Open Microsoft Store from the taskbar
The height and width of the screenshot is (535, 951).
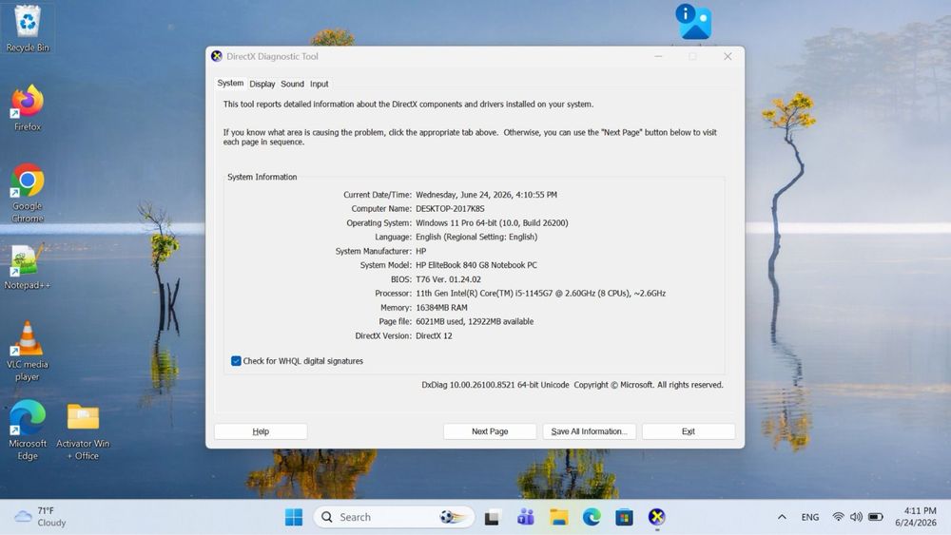coord(624,517)
